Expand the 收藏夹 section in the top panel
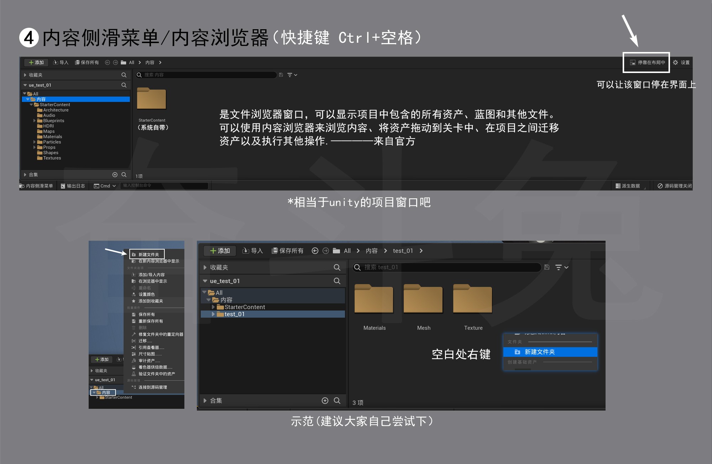Image resolution: width=712 pixels, height=464 pixels. pyautogui.click(x=25, y=75)
